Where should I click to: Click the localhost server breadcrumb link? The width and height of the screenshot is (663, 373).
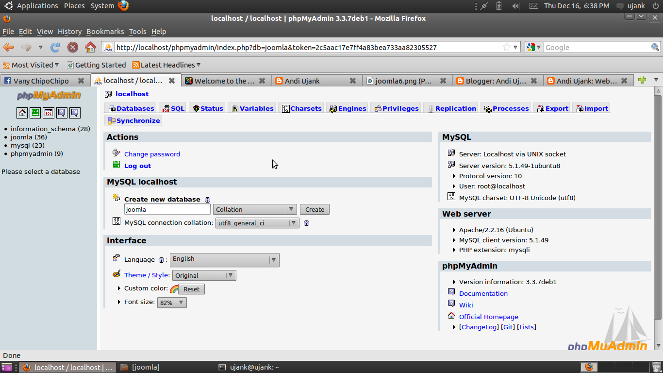(x=132, y=94)
